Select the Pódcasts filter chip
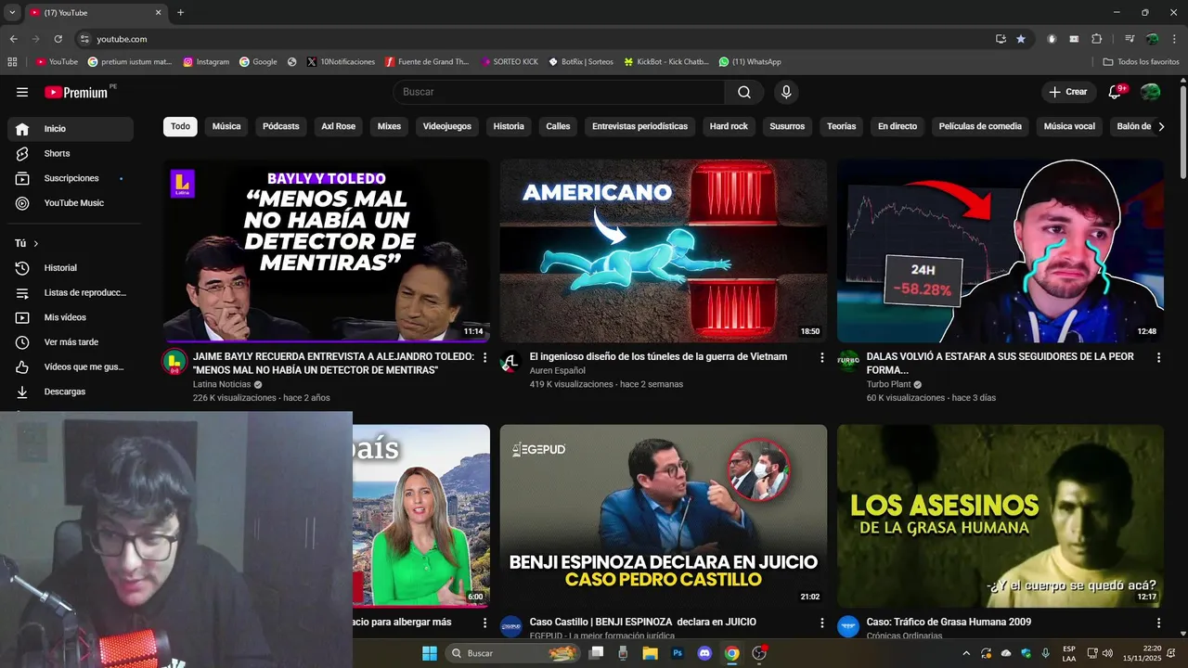 click(x=281, y=126)
